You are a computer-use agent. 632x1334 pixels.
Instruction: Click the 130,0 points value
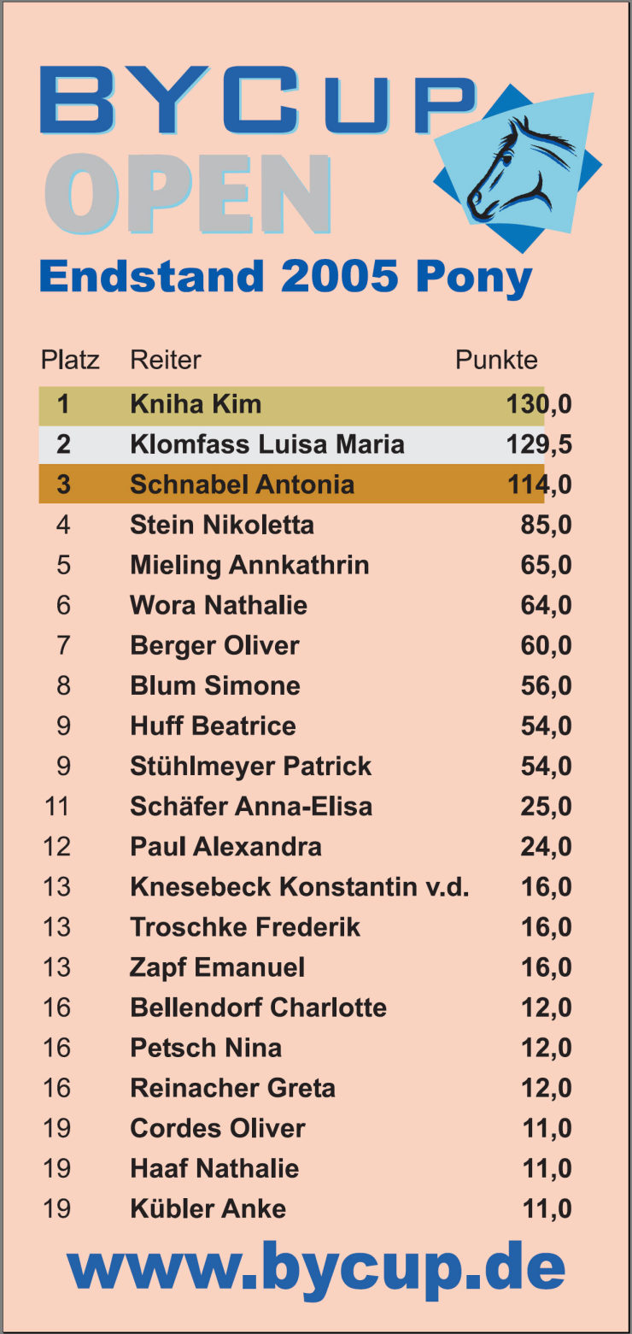pos(538,404)
